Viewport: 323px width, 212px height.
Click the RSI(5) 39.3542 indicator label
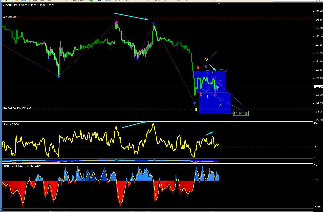click(x=11, y=124)
